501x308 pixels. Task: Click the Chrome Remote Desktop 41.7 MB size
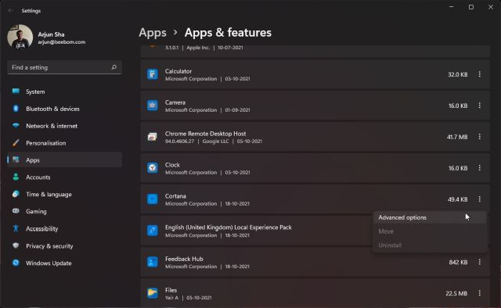[457, 137]
